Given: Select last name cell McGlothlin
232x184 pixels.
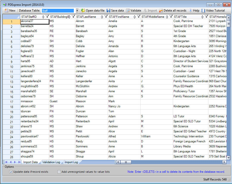Looking at the screenshot, I should click(91, 86).
